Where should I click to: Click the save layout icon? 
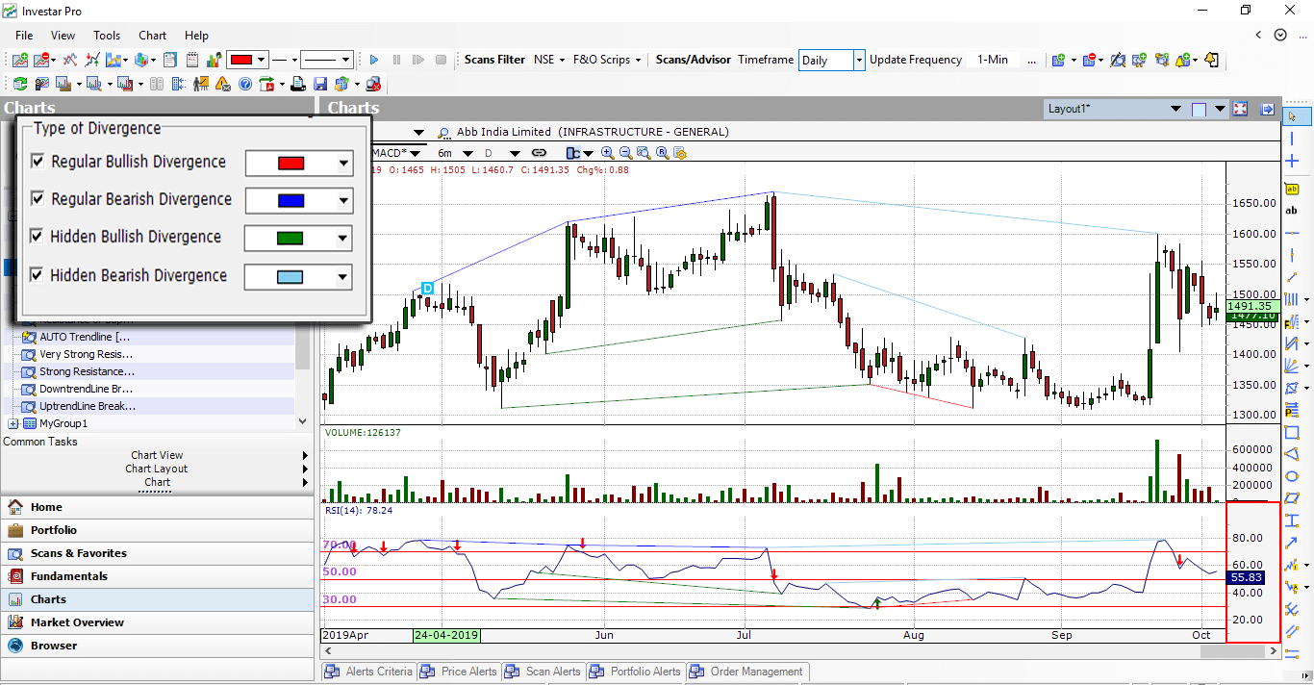[320, 84]
